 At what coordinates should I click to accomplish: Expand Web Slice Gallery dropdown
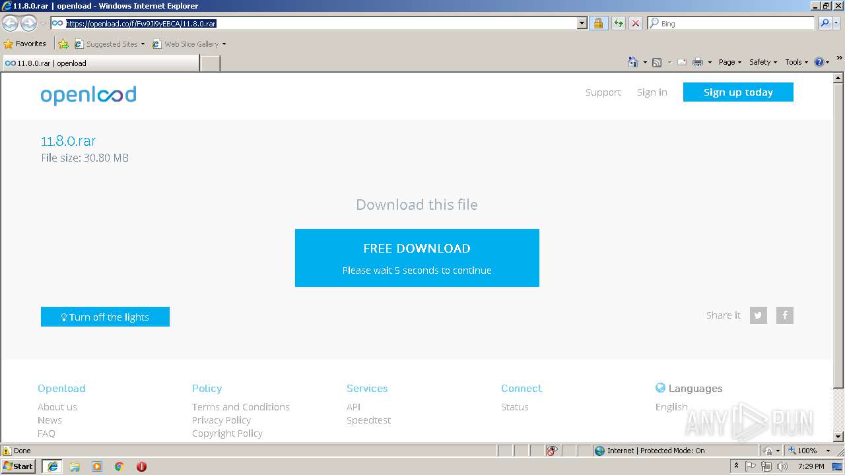point(224,44)
